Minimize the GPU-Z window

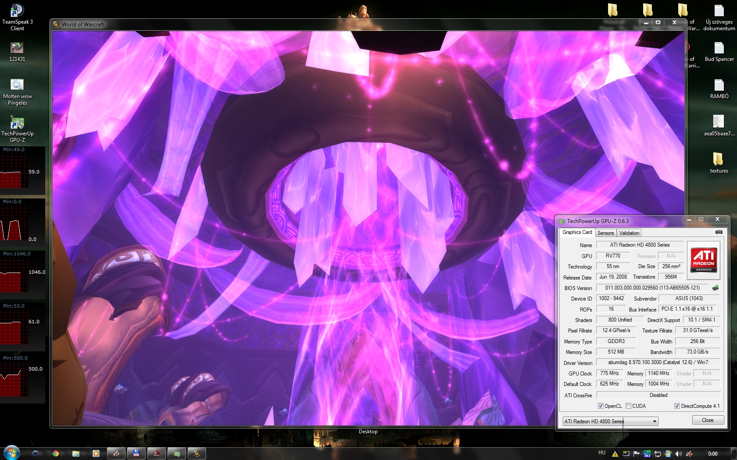click(689, 219)
